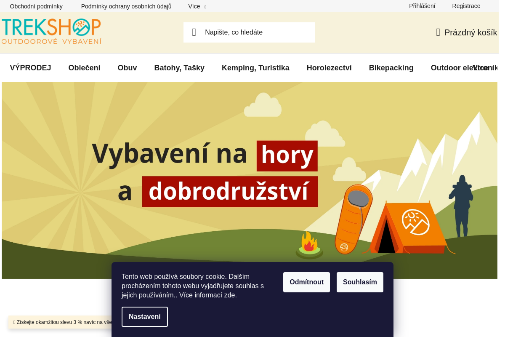Screen dimensions: 505x337
Task: Expand the top 'Více' dropdown
Action: pyautogui.click(x=197, y=6)
